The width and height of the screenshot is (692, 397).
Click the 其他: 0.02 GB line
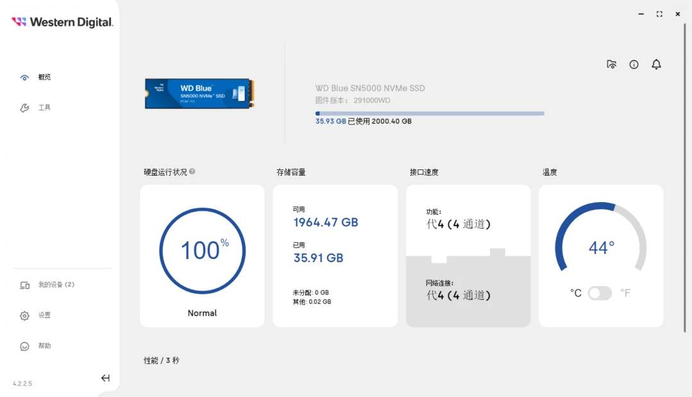click(311, 301)
